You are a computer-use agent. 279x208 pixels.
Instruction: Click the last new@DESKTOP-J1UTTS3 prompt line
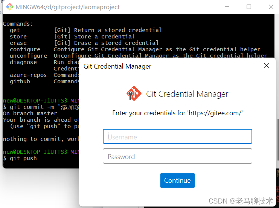click(41, 152)
